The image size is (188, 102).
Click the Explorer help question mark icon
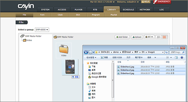(182, 57)
